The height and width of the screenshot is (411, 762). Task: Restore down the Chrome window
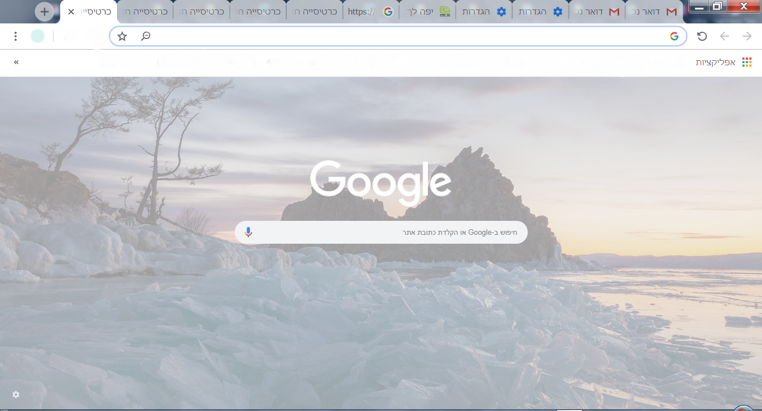point(717,6)
